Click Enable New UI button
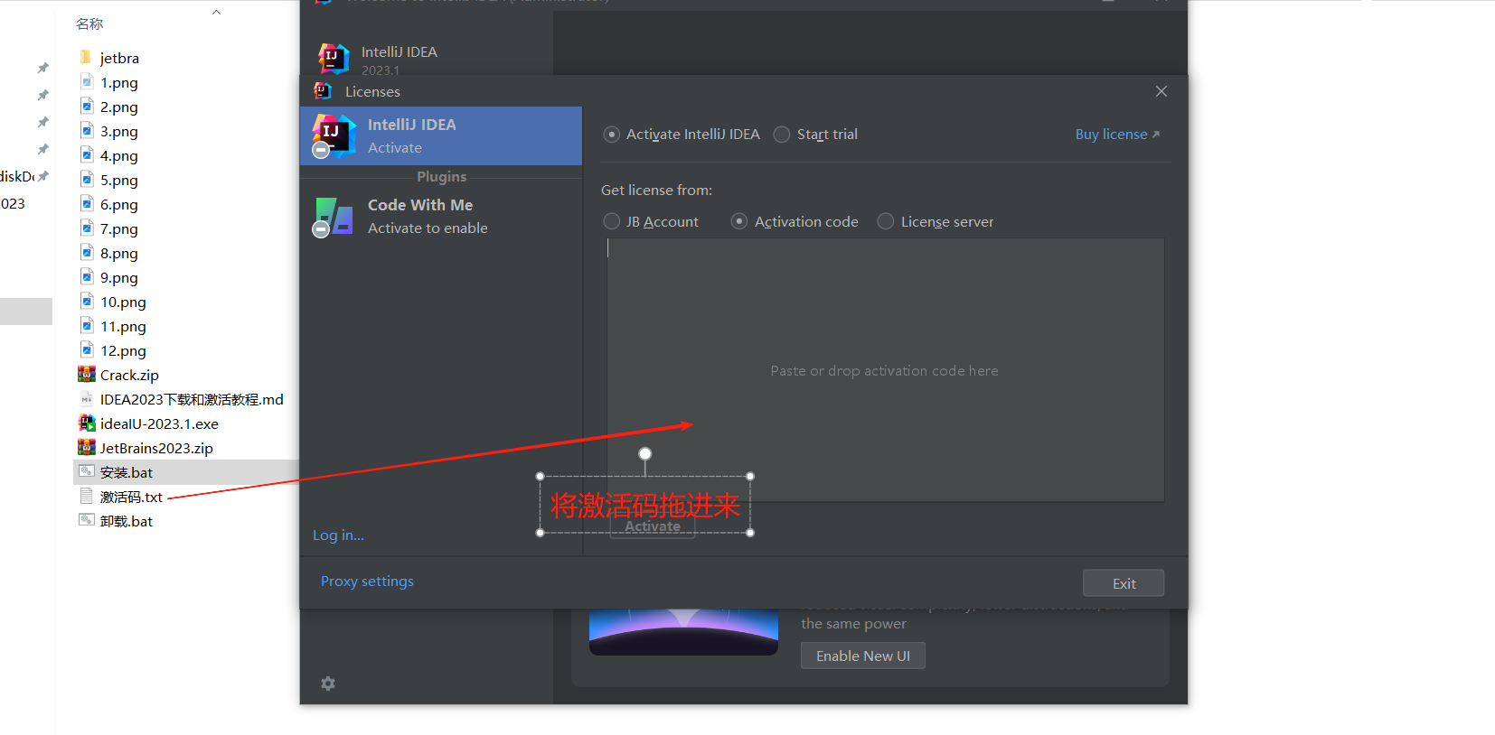The width and height of the screenshot is (1495, 735). [862, 656]
